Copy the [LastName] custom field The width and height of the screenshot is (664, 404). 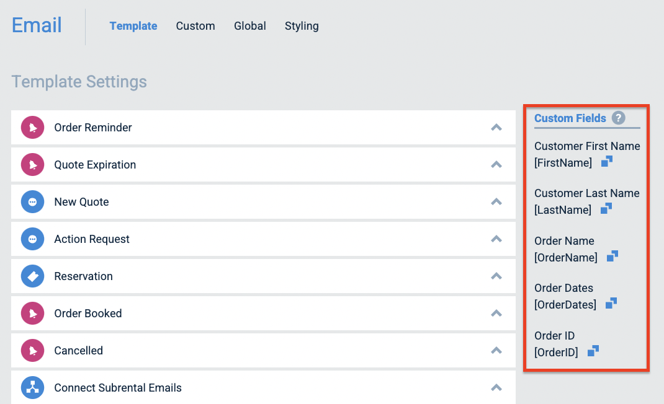pyautogui.click(x=606, y=208)
